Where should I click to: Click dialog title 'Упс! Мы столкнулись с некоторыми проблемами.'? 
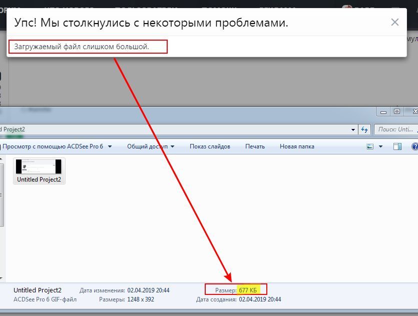pyautogui.click(x=151, y=23)
